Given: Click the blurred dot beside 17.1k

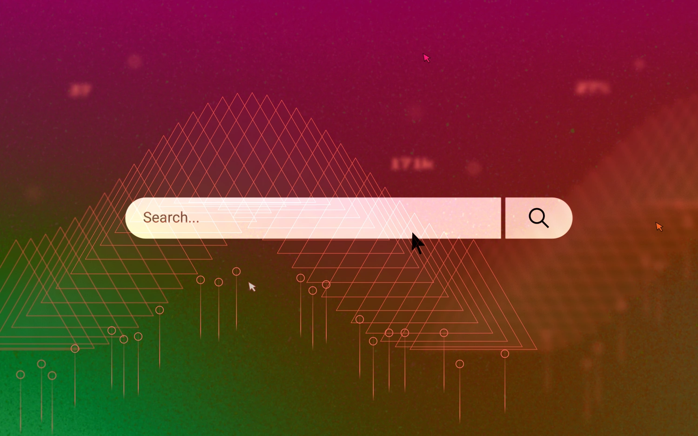Looking at the screenshot, I should click(x=474, y=168).
